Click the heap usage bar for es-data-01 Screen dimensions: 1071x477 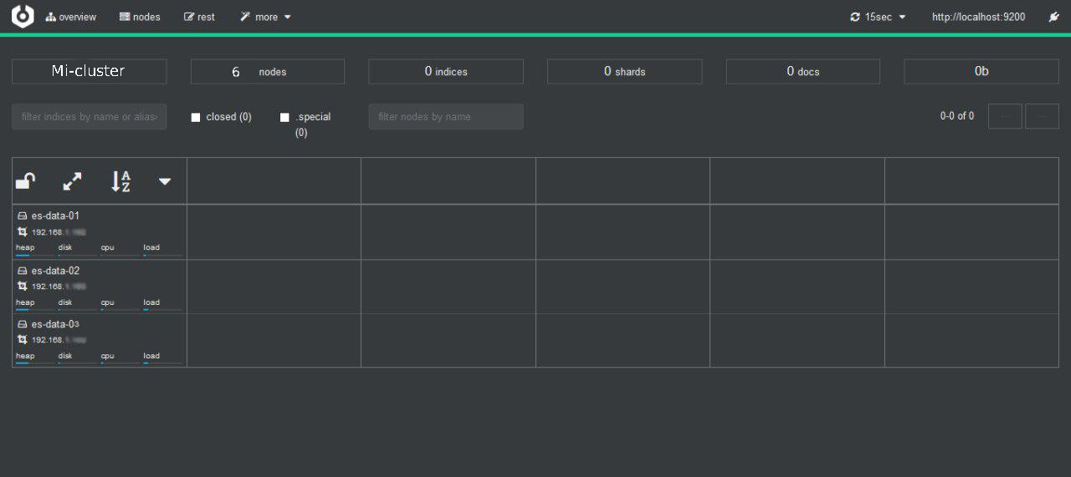point(34,255)
